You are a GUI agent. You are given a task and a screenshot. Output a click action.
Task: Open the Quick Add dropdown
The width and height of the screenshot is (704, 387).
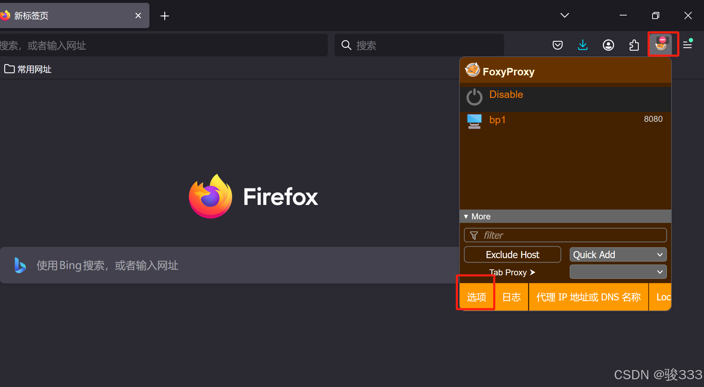(x=618, y=255)
